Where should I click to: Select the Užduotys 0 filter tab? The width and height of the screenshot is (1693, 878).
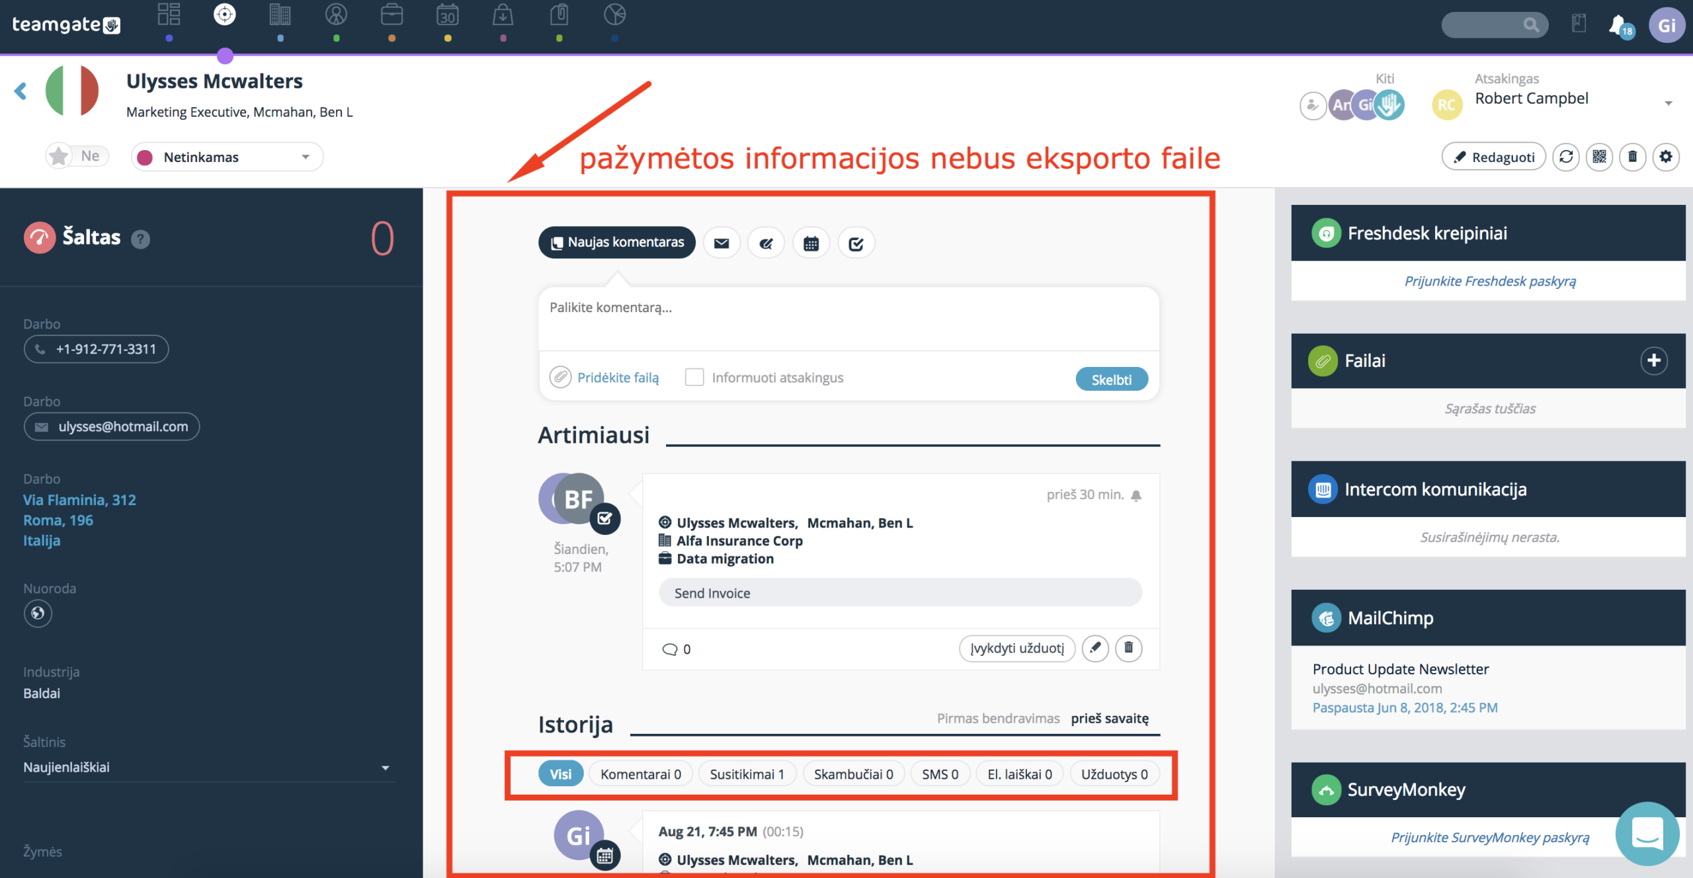coord(1114,774)
